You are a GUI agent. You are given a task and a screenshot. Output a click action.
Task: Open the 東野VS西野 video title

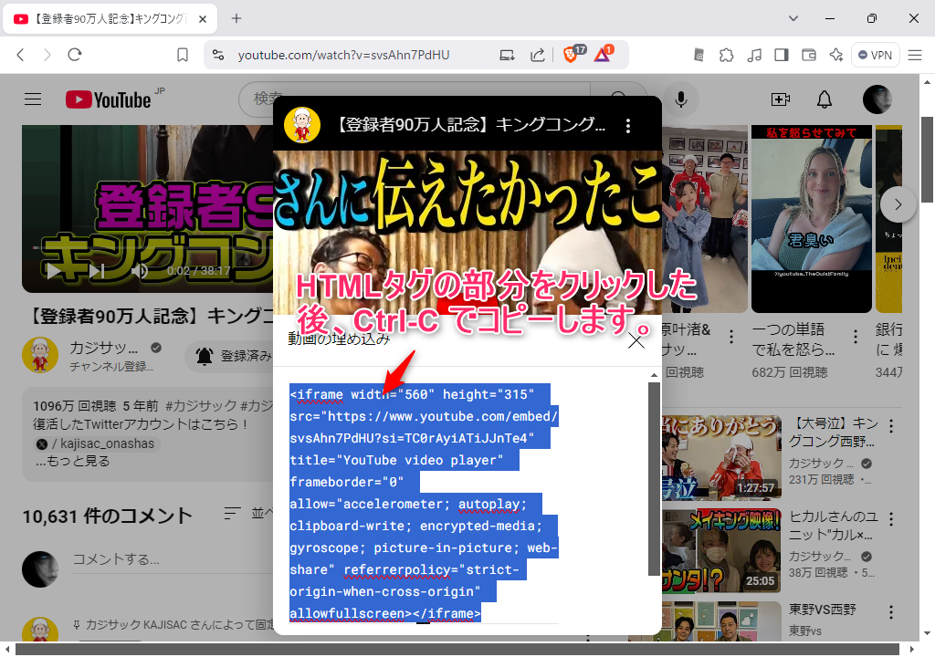(x=823, y=610)
